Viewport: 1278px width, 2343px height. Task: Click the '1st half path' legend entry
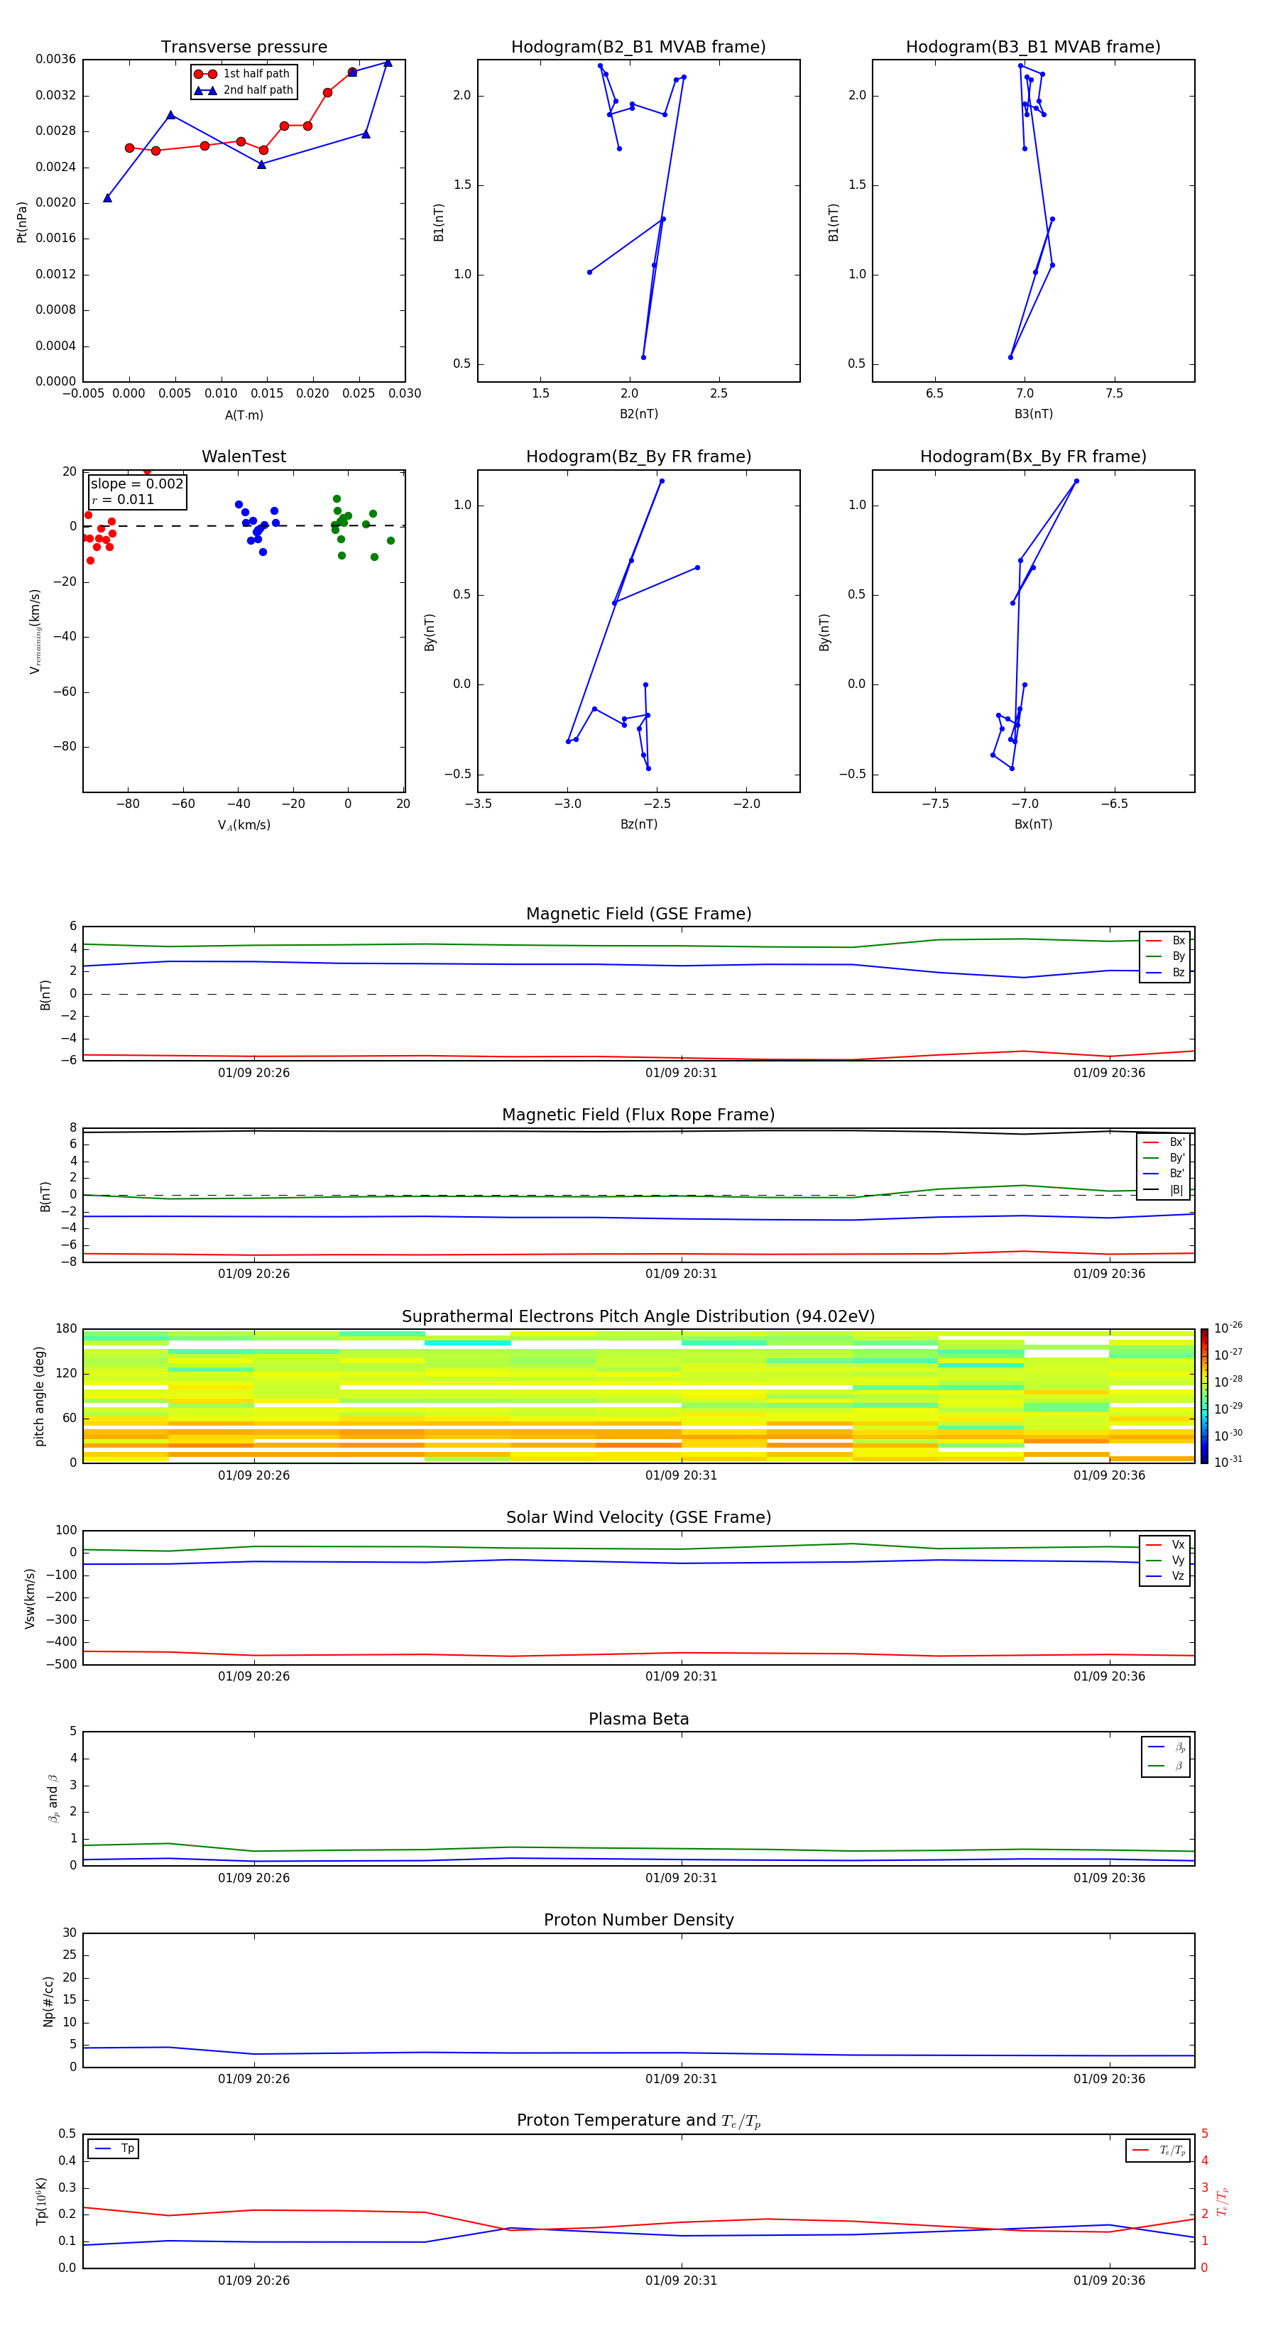[x=244, y=74]
